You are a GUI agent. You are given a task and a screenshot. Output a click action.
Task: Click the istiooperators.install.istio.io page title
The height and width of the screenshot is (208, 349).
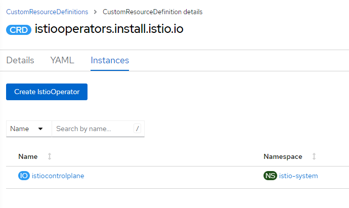pyautogui.click(x=109, y=29)
